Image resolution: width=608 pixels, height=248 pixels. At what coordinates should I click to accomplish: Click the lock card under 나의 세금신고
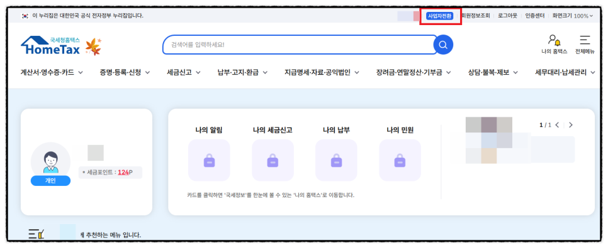coord(273,160)
